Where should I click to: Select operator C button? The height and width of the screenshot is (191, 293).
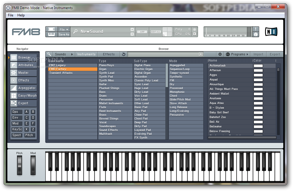pyautogui.click(x=26, y=118)
